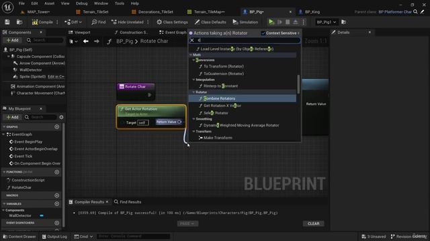Select RotateChar function in list
430x241 pixels.
21,187
